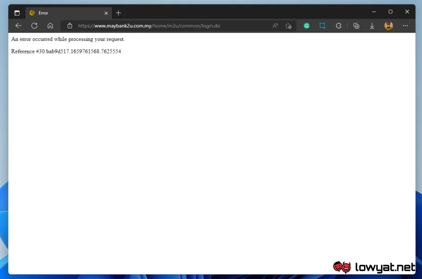422x279 pixels.
Task: Select 'An error occurred while processing your request.' text
Action: pos(68,39)
